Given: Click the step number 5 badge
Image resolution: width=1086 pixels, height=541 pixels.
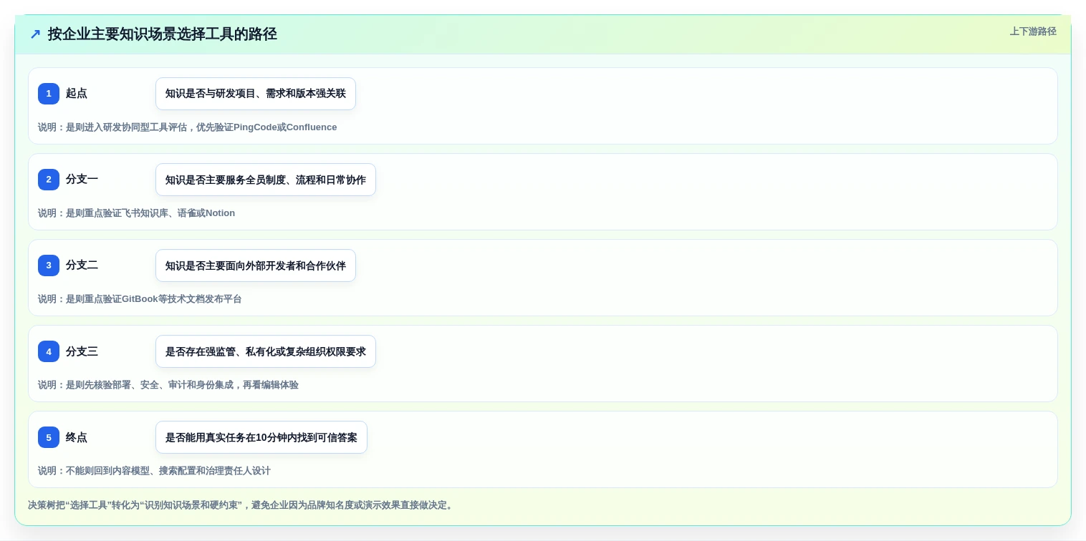Looking at the screenshot, I should [x=49, y=437].
